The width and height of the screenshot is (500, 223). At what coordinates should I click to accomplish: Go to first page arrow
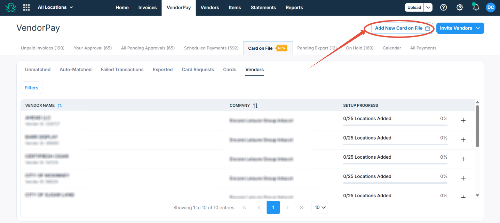coord(244,207)
